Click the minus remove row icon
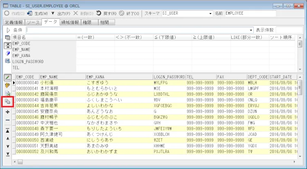Screen dimensions: 307x169 [x=7, y=120]
